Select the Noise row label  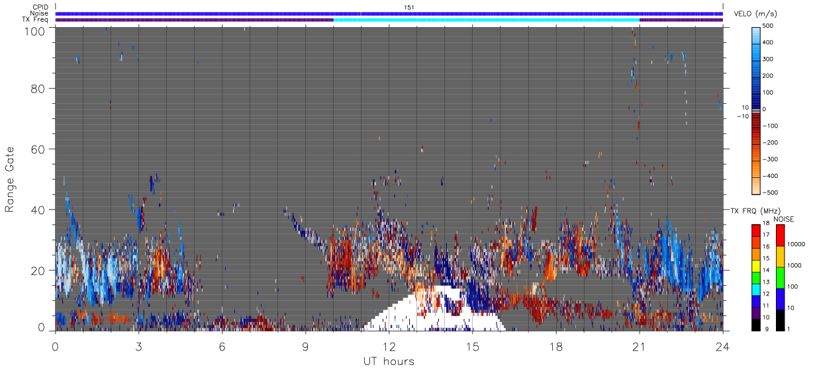coord(40,13)
